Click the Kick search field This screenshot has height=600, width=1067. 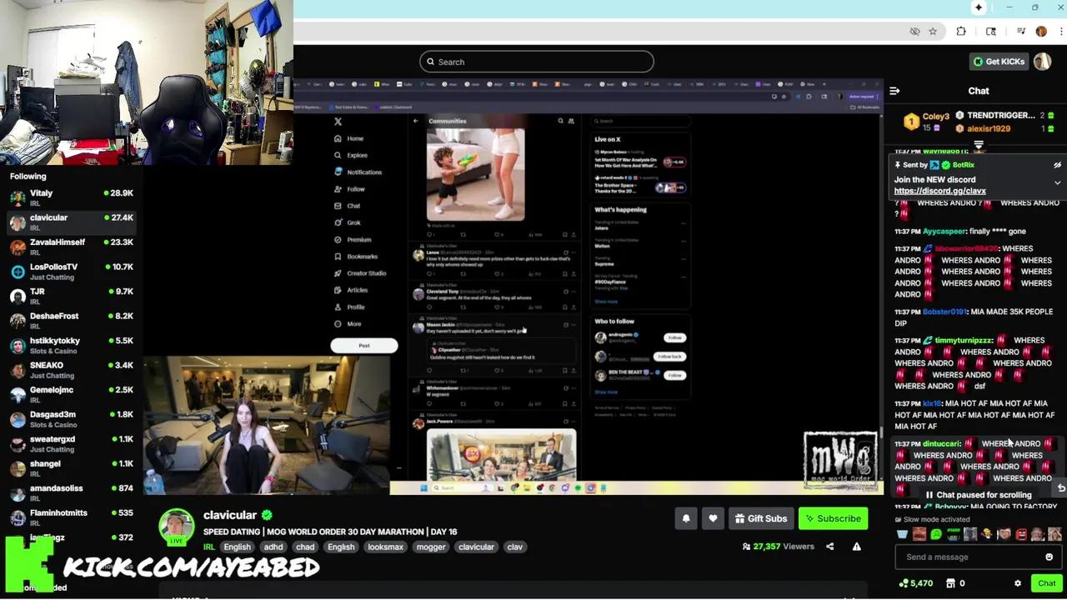click(x=537, y=62)
